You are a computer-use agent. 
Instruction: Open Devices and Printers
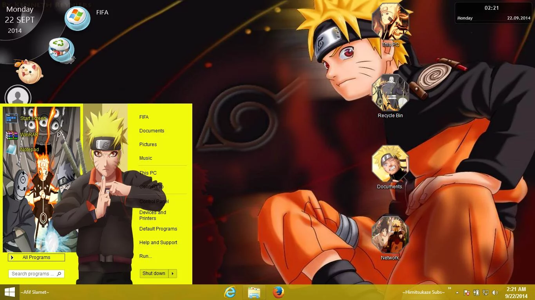coord(153,215)
